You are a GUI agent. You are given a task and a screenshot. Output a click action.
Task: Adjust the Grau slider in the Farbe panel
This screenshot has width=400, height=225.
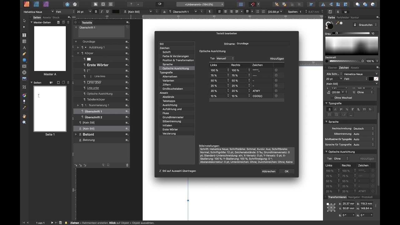(351, 33)
